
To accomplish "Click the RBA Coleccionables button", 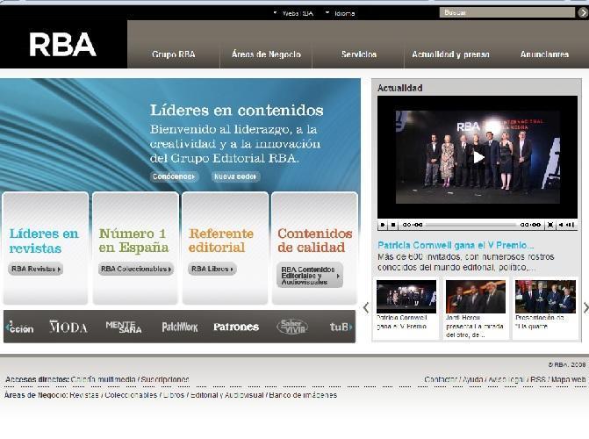I will click(135, 270).
